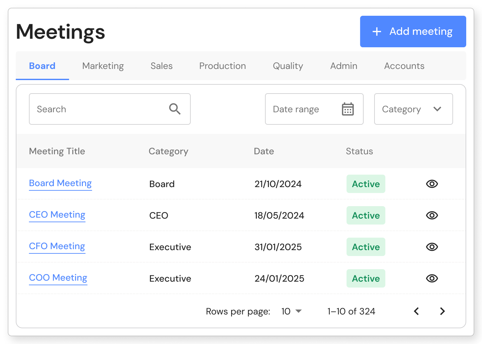
Task: Select the Accounts tab
Action: click(404, 66)
